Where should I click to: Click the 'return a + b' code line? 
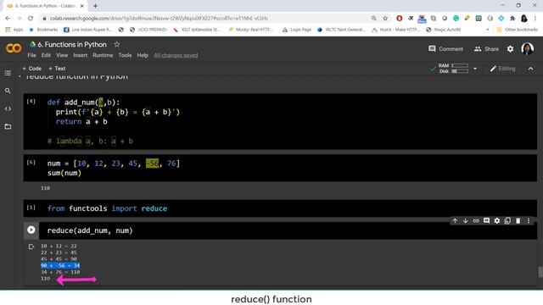pyautogui.click(x=81, y=122)
